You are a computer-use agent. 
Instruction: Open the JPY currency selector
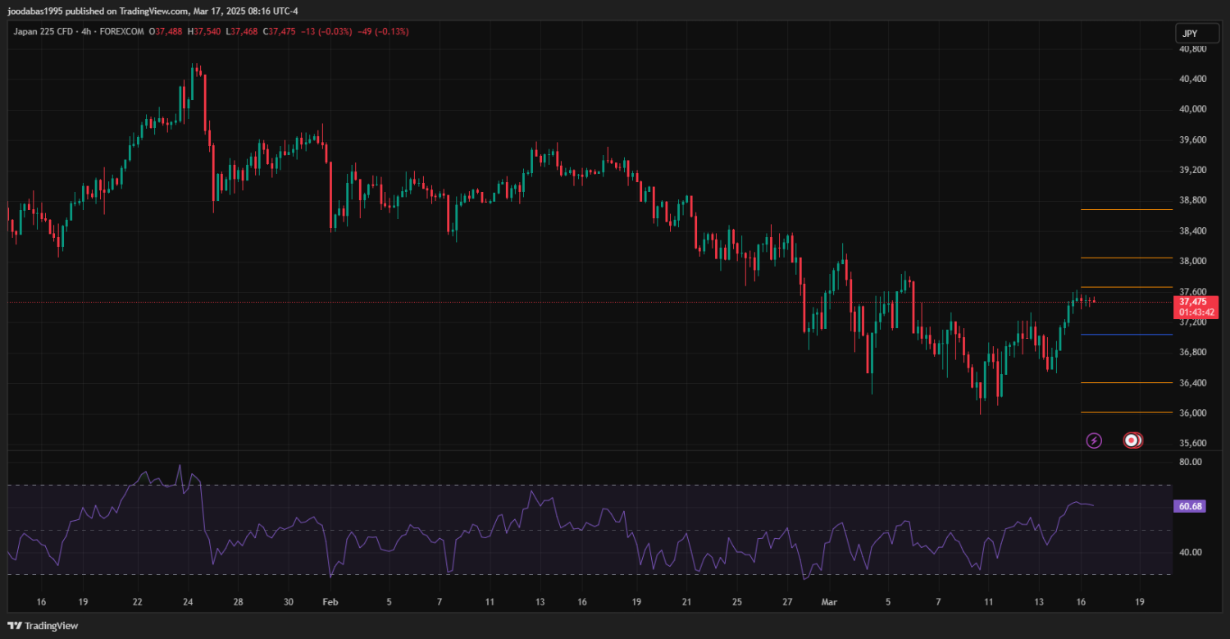point(1188,34)
